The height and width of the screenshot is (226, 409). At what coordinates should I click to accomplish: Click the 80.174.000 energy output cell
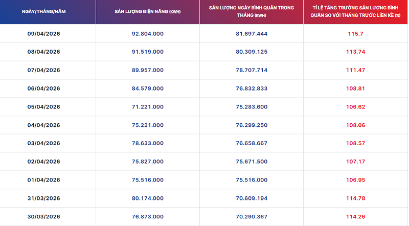click(x=148, y=198)
